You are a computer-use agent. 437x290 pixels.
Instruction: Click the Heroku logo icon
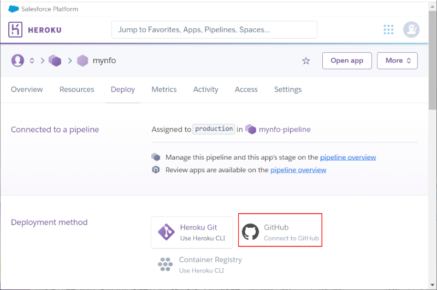click(x=15, y=29)
